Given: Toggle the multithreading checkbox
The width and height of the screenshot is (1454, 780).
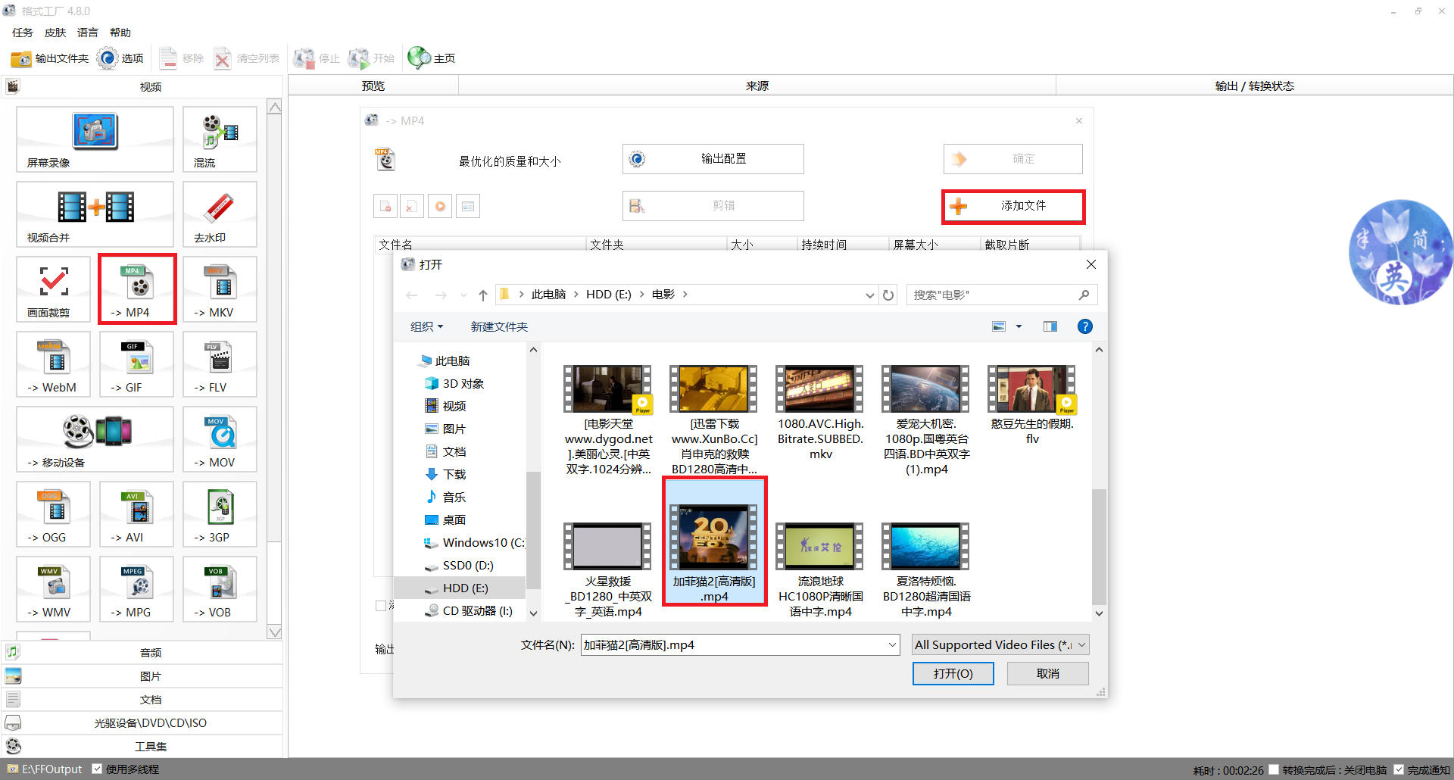Looking at the screenshot, I should pos(97,769).
